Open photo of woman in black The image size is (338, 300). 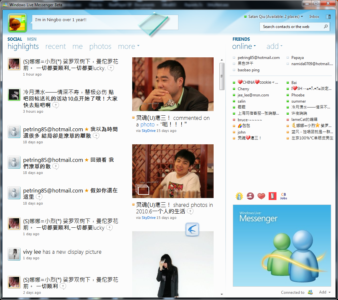[173, 264]
